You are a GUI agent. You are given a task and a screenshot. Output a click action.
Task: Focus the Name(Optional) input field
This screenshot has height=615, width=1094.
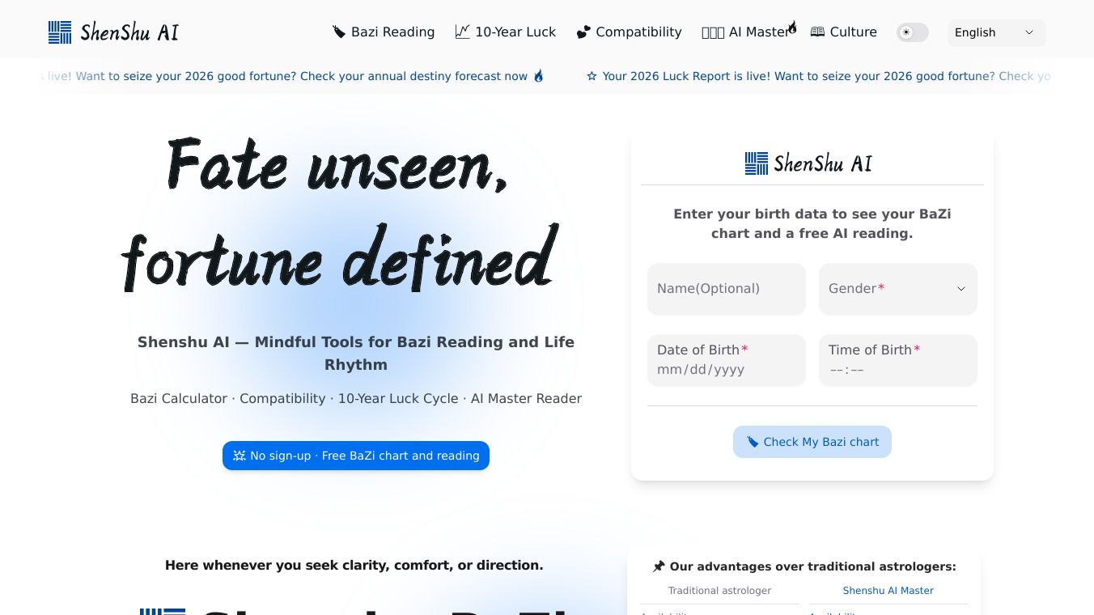click(x=727, y=289)
